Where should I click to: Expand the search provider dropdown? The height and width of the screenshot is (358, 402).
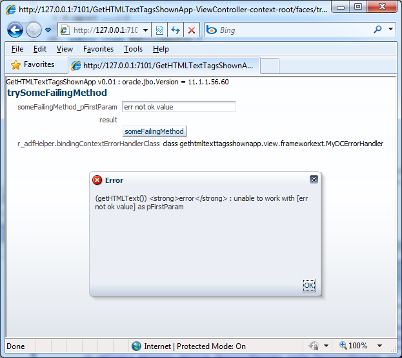tap(391, 30)
